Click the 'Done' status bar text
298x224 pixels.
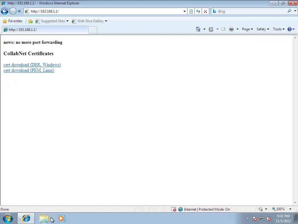coord(5,209)
